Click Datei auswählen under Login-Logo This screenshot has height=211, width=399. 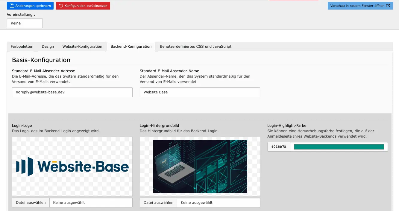click(31, 202)
